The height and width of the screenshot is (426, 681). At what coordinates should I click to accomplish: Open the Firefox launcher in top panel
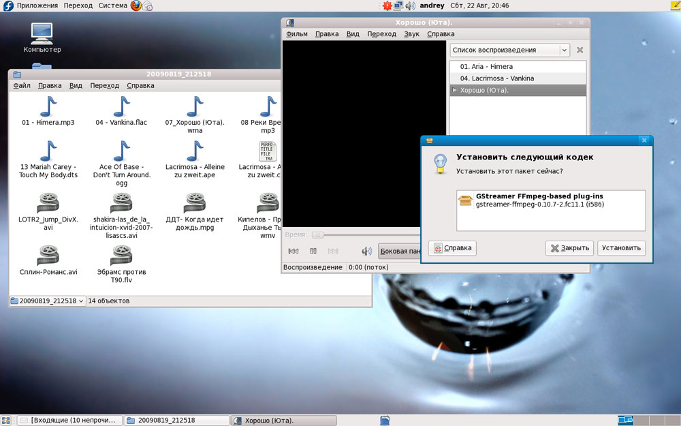[136, 5]
